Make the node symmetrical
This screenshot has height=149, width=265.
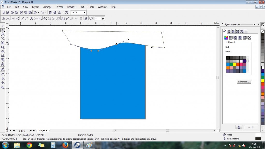40,19
